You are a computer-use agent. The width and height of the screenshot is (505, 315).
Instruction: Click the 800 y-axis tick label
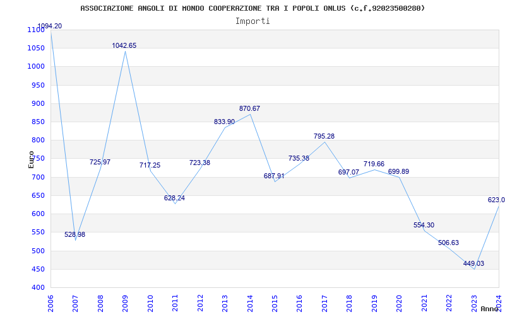38,140
